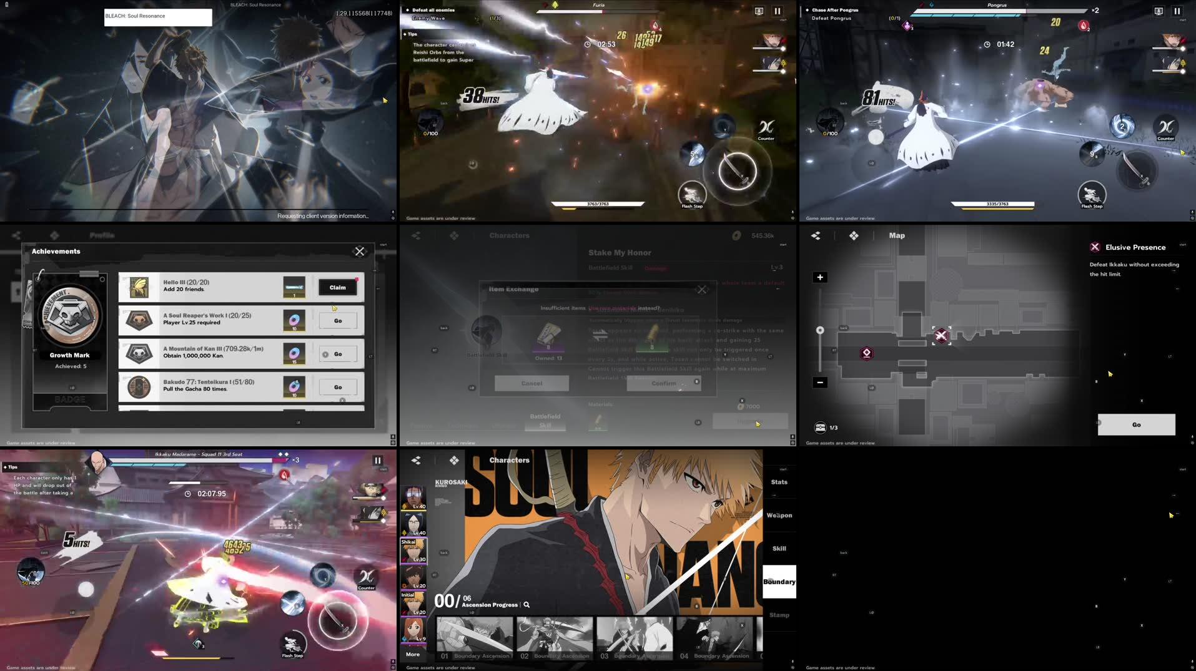Claim the Hello III achievement reward

(x=337, y=287)
